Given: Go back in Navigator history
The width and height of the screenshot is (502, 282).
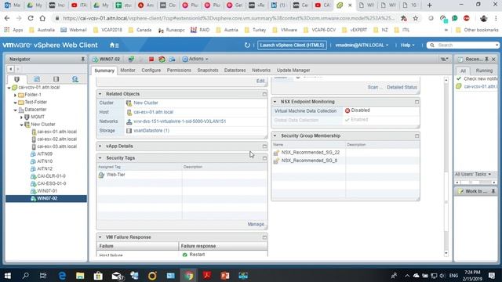Looking at the screenshot, I should [11, 69].
